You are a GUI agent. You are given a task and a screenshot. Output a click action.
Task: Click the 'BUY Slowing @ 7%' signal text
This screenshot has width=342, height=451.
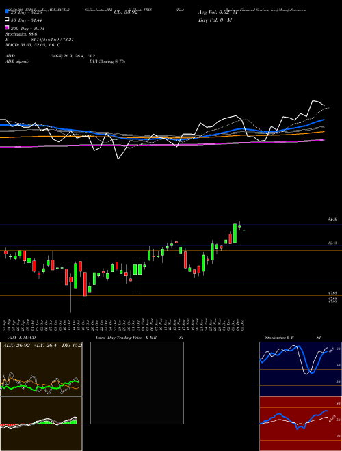(x=107, y=61)
